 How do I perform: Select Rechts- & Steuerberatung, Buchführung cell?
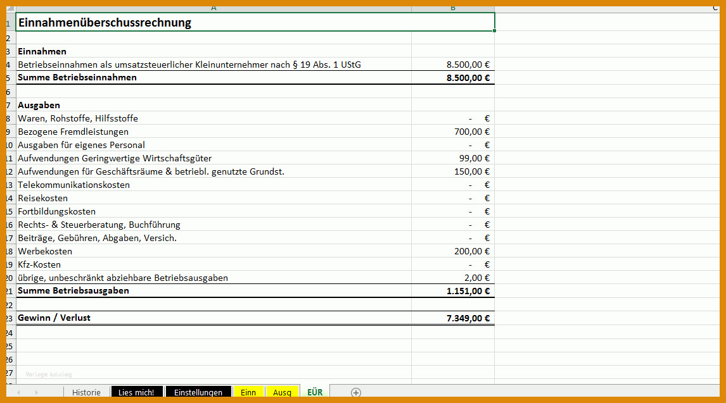pyautogui.click(x=213, y=225)
